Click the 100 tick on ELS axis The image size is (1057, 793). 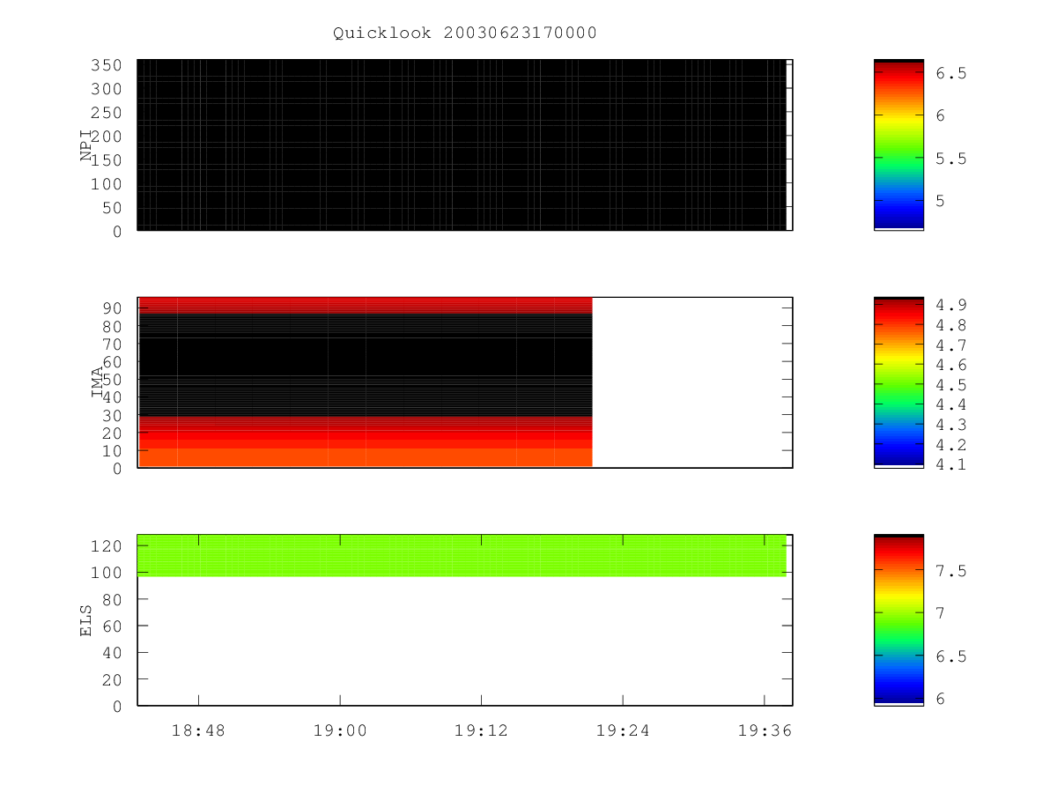tap(107, 574)
